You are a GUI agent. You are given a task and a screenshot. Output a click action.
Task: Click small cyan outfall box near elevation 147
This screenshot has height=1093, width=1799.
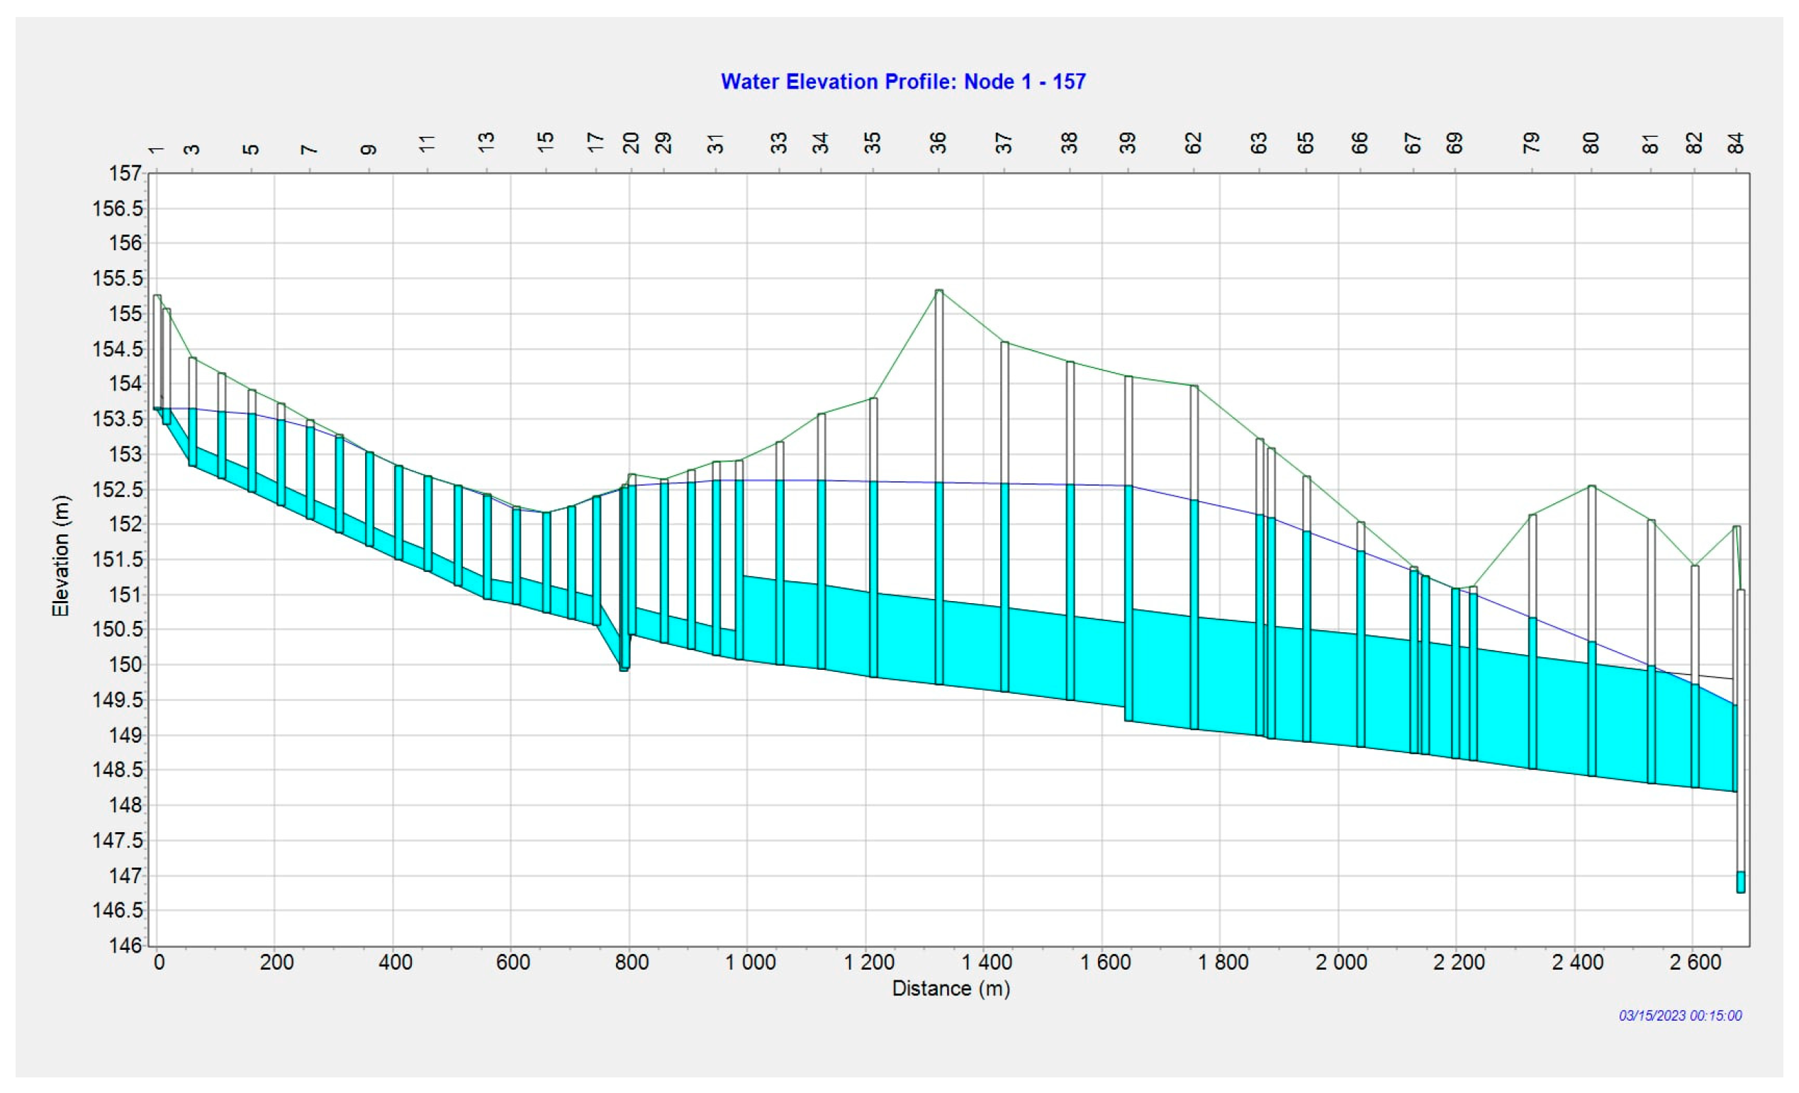1741,882
